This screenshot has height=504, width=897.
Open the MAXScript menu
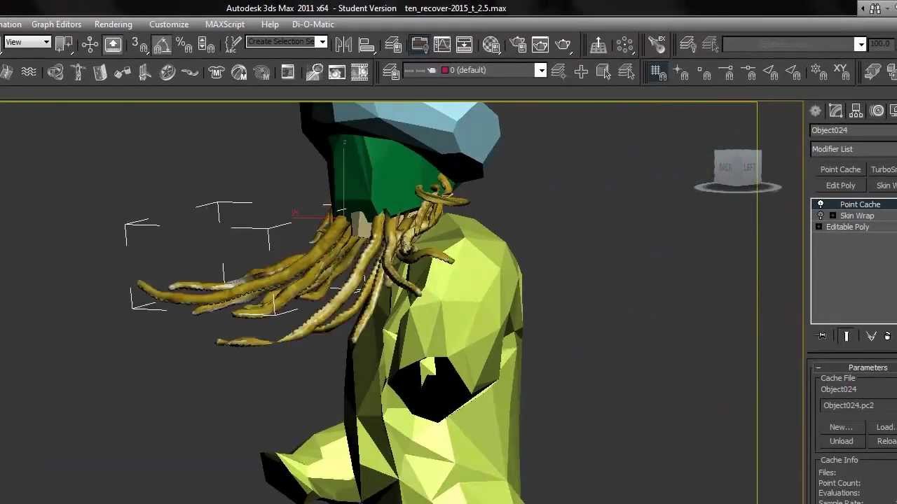click(225, 24)
